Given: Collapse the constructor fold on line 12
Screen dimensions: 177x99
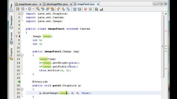Looking at the screenshot, I should coord(22,55).
